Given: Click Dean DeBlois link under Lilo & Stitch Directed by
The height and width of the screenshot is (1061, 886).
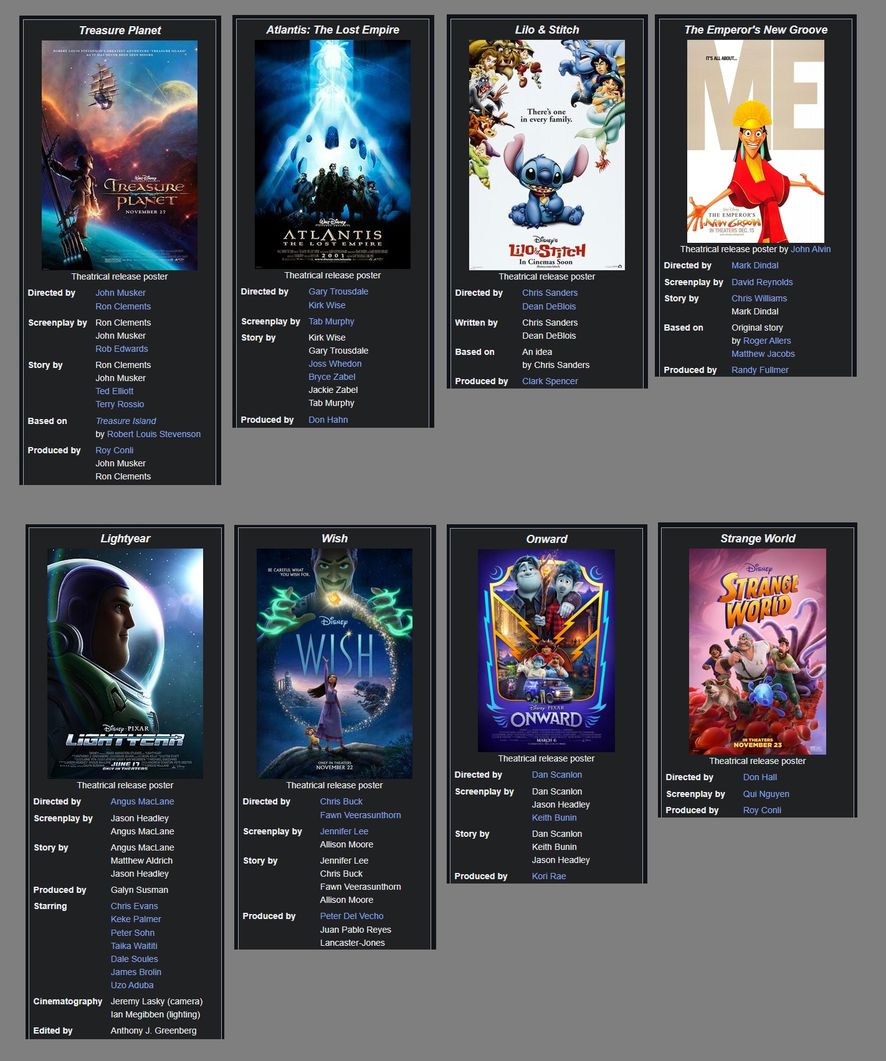Looking at the screenshot, I should (x=549, y=306).
